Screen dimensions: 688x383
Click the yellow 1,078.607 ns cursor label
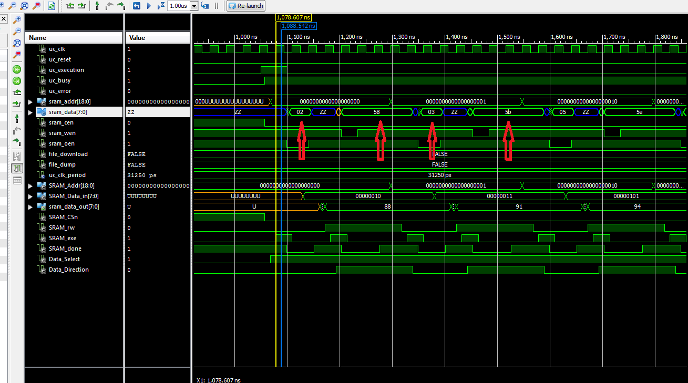click(x=293, y=17)
